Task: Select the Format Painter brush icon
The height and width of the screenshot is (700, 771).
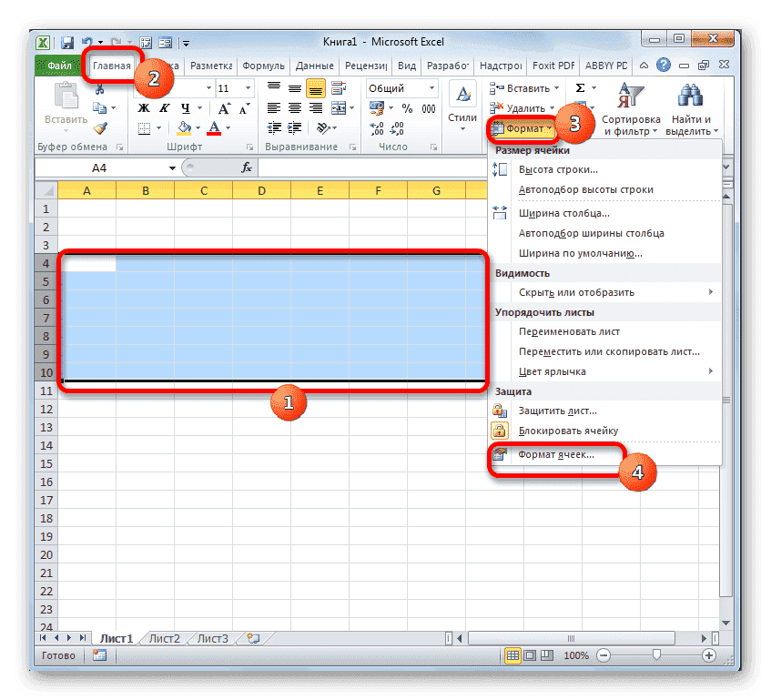Action: (98, 128)
